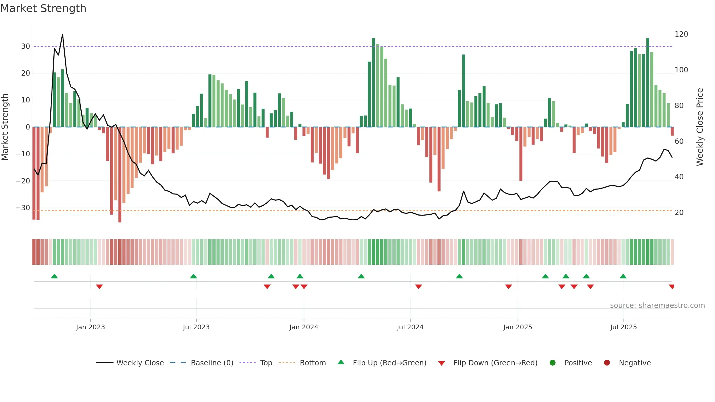Click the red flip-down triangle right after Jan 2023
This screenshot has height=402, width=715.
pyautogui.click(x=100, y=287)
